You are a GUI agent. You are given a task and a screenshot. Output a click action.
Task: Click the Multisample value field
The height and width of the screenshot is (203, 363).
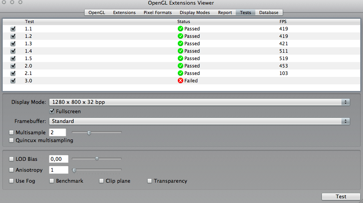click(58, 132)
